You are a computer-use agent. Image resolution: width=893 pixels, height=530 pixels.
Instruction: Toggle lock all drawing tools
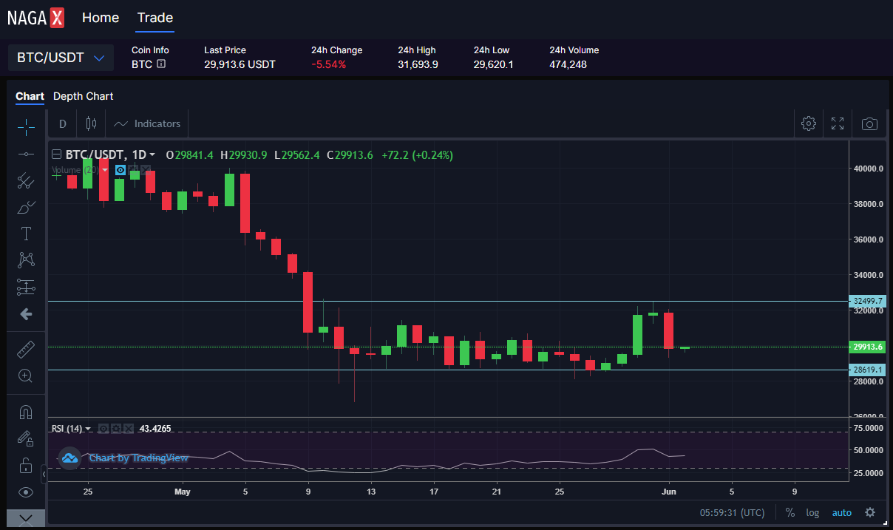pyautogui.click(x=26, y=465)
